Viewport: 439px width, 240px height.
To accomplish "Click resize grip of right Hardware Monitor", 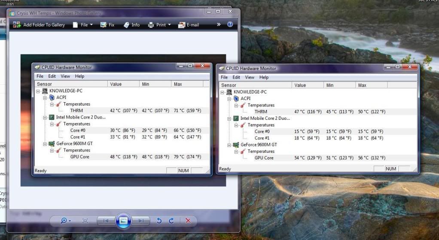I will pos(415,170).
